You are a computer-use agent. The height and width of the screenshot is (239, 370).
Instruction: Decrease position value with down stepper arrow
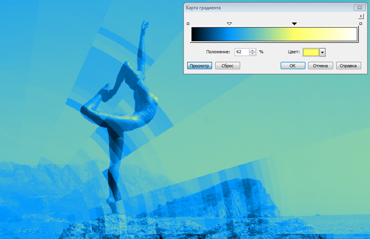point(252,54)
